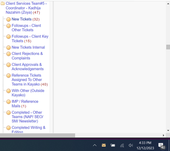170x151 pixels.
Task: Show hidden tray icons chevron
Action: 95,145
